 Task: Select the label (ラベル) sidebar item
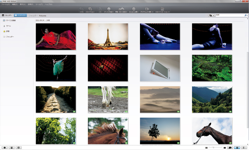(8, 26)
